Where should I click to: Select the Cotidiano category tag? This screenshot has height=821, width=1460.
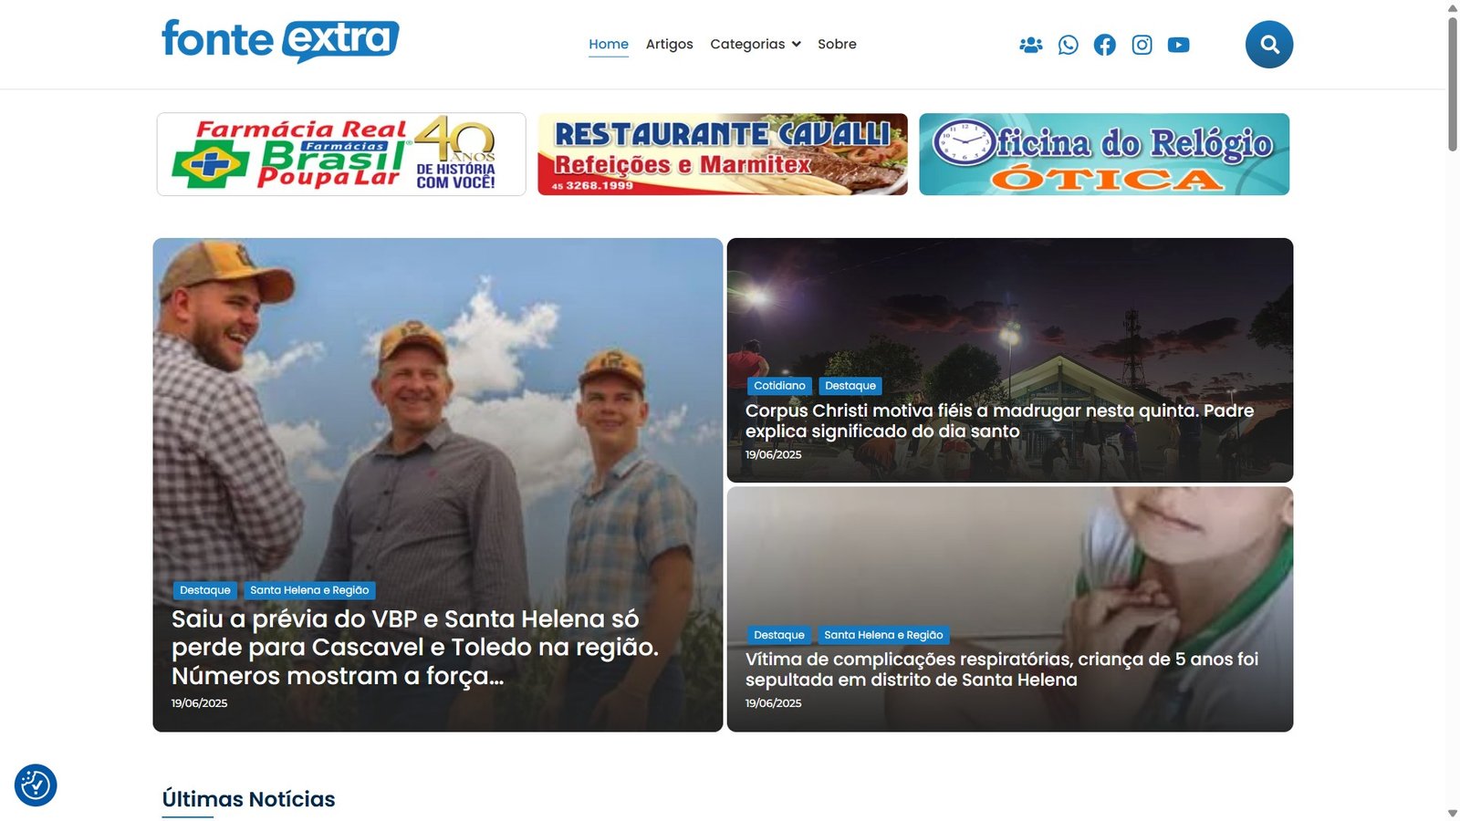pyautogui.click(x=779, y=386)
